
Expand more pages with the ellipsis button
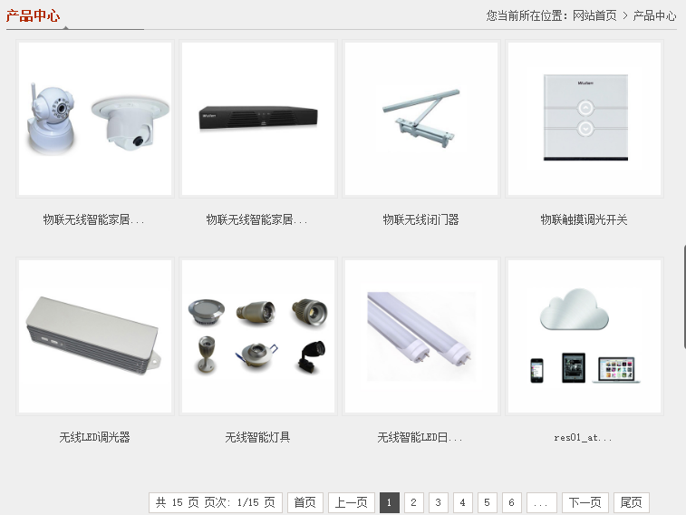coord(541,502)
